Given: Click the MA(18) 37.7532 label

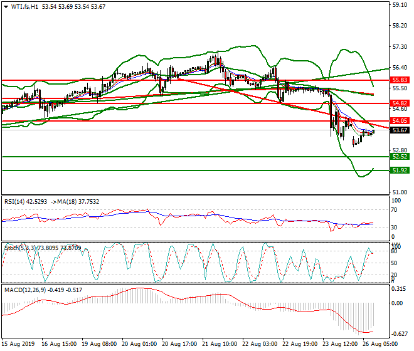Looking at the screenshot, I should [x=78, y=202].
